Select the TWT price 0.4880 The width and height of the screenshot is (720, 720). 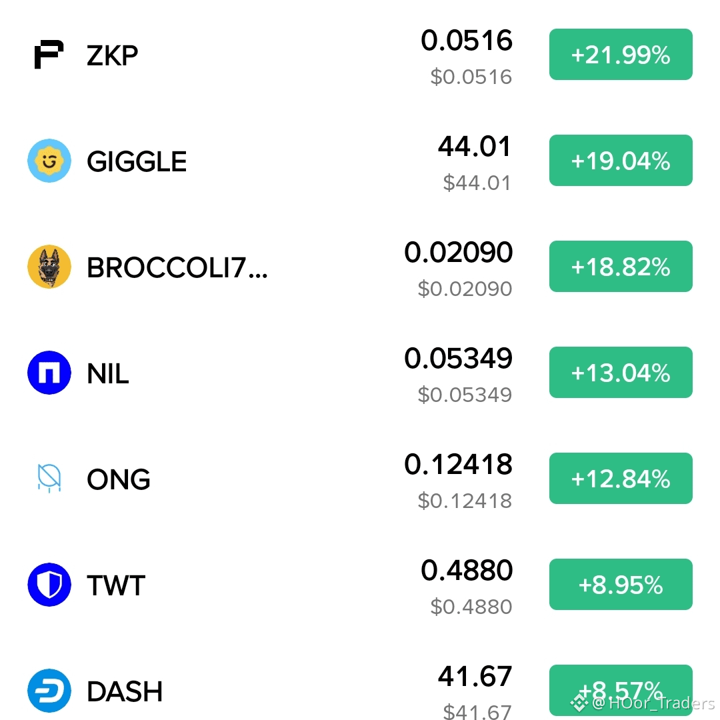467,570
